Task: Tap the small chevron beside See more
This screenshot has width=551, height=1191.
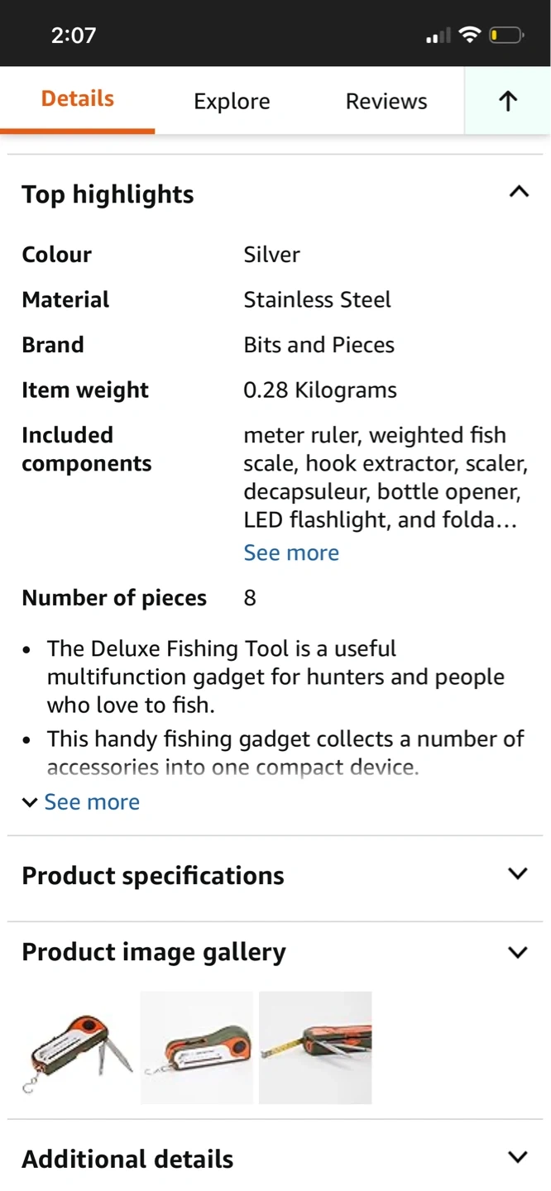Action: (30, 802)
